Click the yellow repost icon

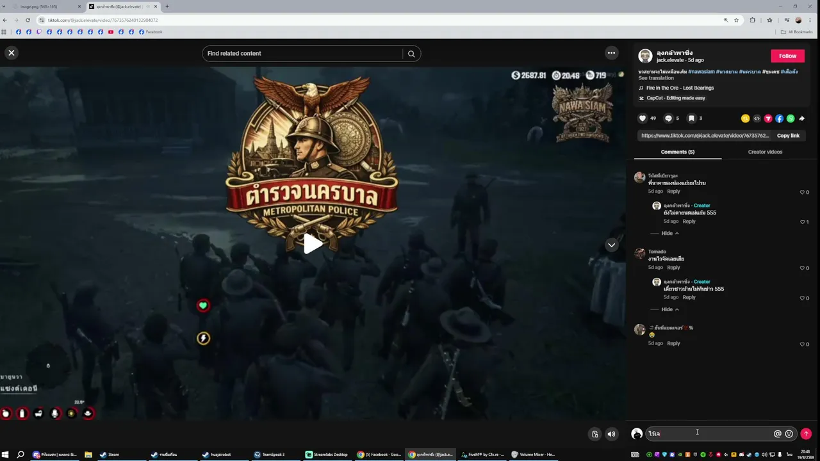[x=745, y=118]
